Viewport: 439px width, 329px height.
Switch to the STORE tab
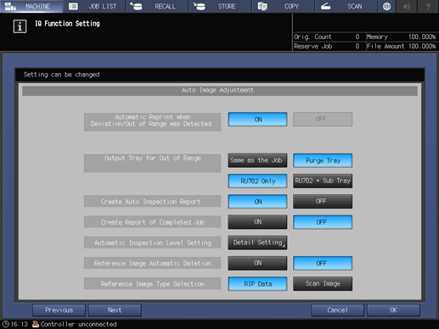(221, 6)
